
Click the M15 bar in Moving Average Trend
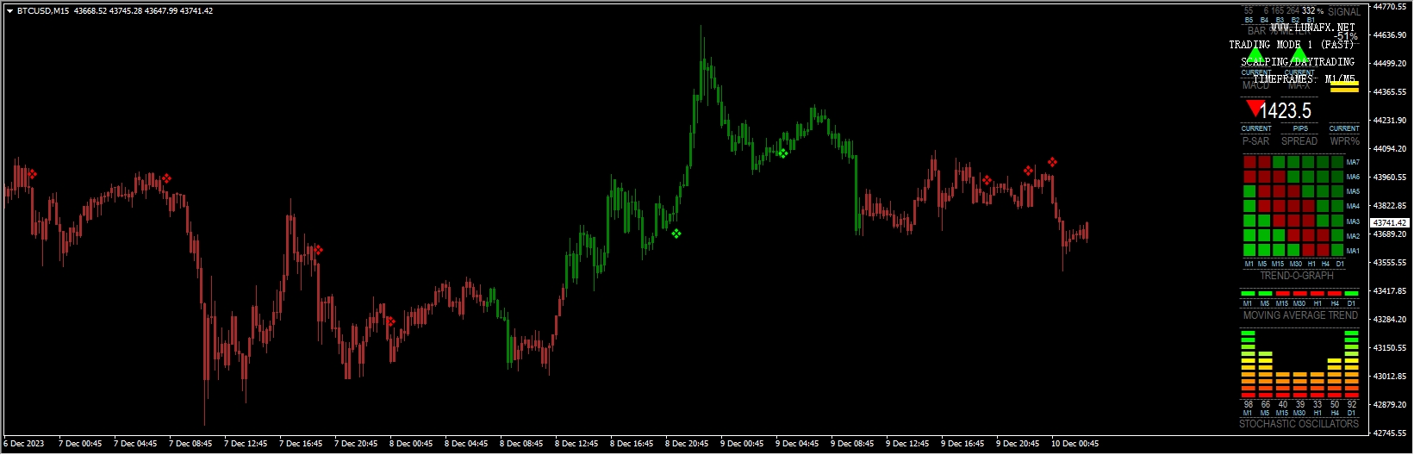pos(1282,294)
